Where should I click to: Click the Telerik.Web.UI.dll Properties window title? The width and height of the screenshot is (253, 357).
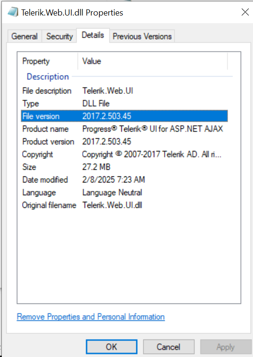pyautogui.click(x=72, y=13)
